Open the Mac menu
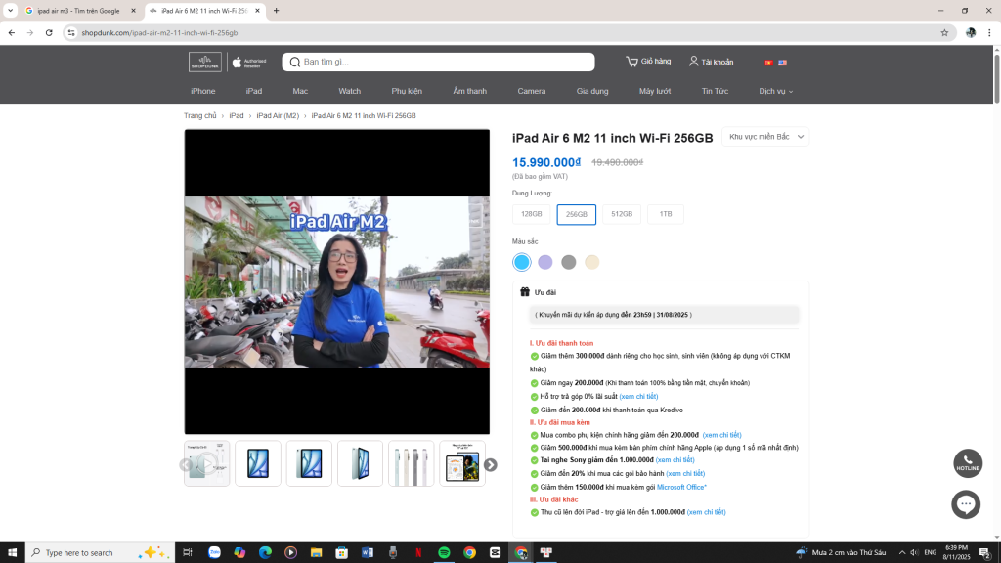Image resolution: width=1001 pixels, height=563 pixels. [300, 91]
